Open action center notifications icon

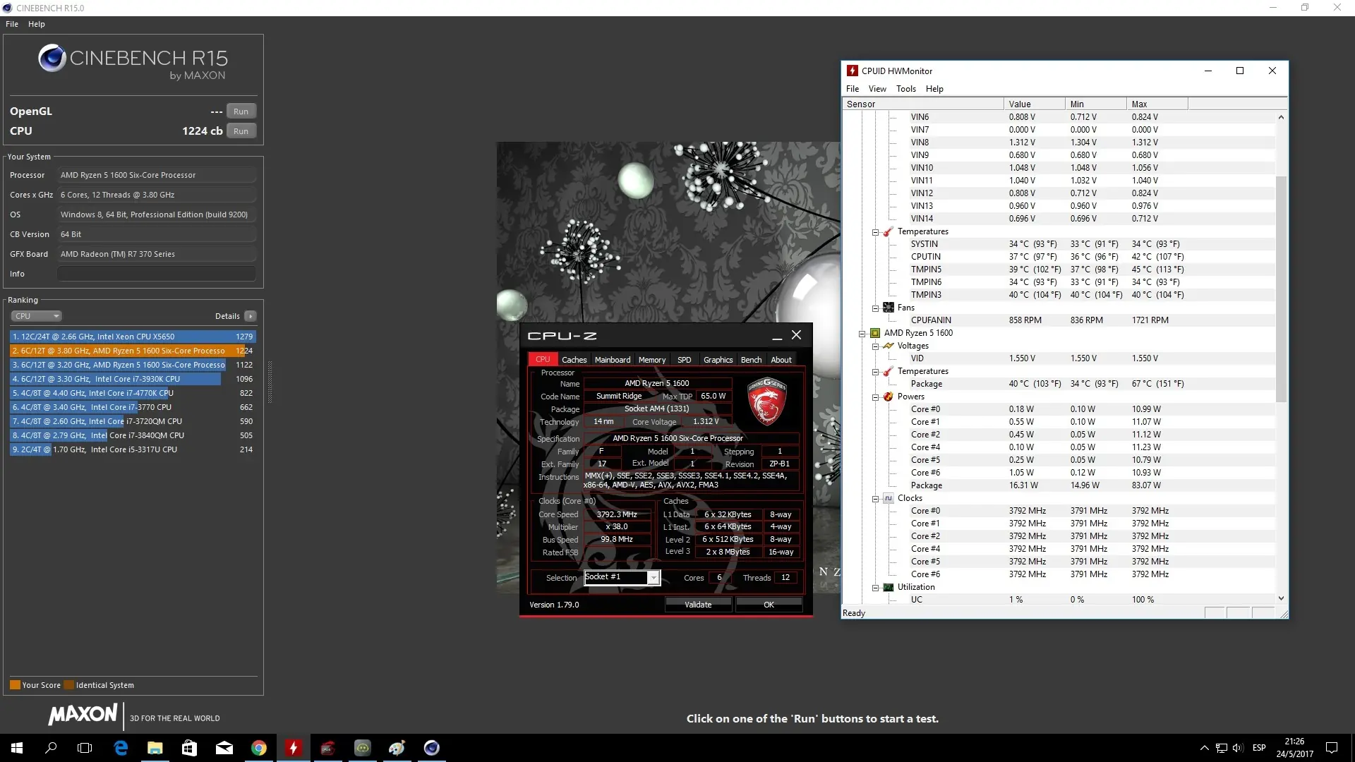click(1332, 748)
